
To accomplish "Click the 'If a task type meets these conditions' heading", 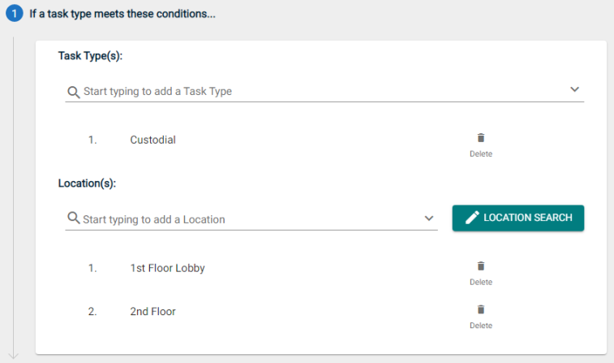I will (x=122, y=14).
